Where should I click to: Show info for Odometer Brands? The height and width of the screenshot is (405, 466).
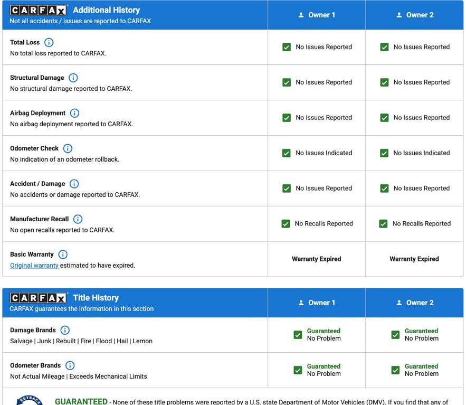[70, 365]
